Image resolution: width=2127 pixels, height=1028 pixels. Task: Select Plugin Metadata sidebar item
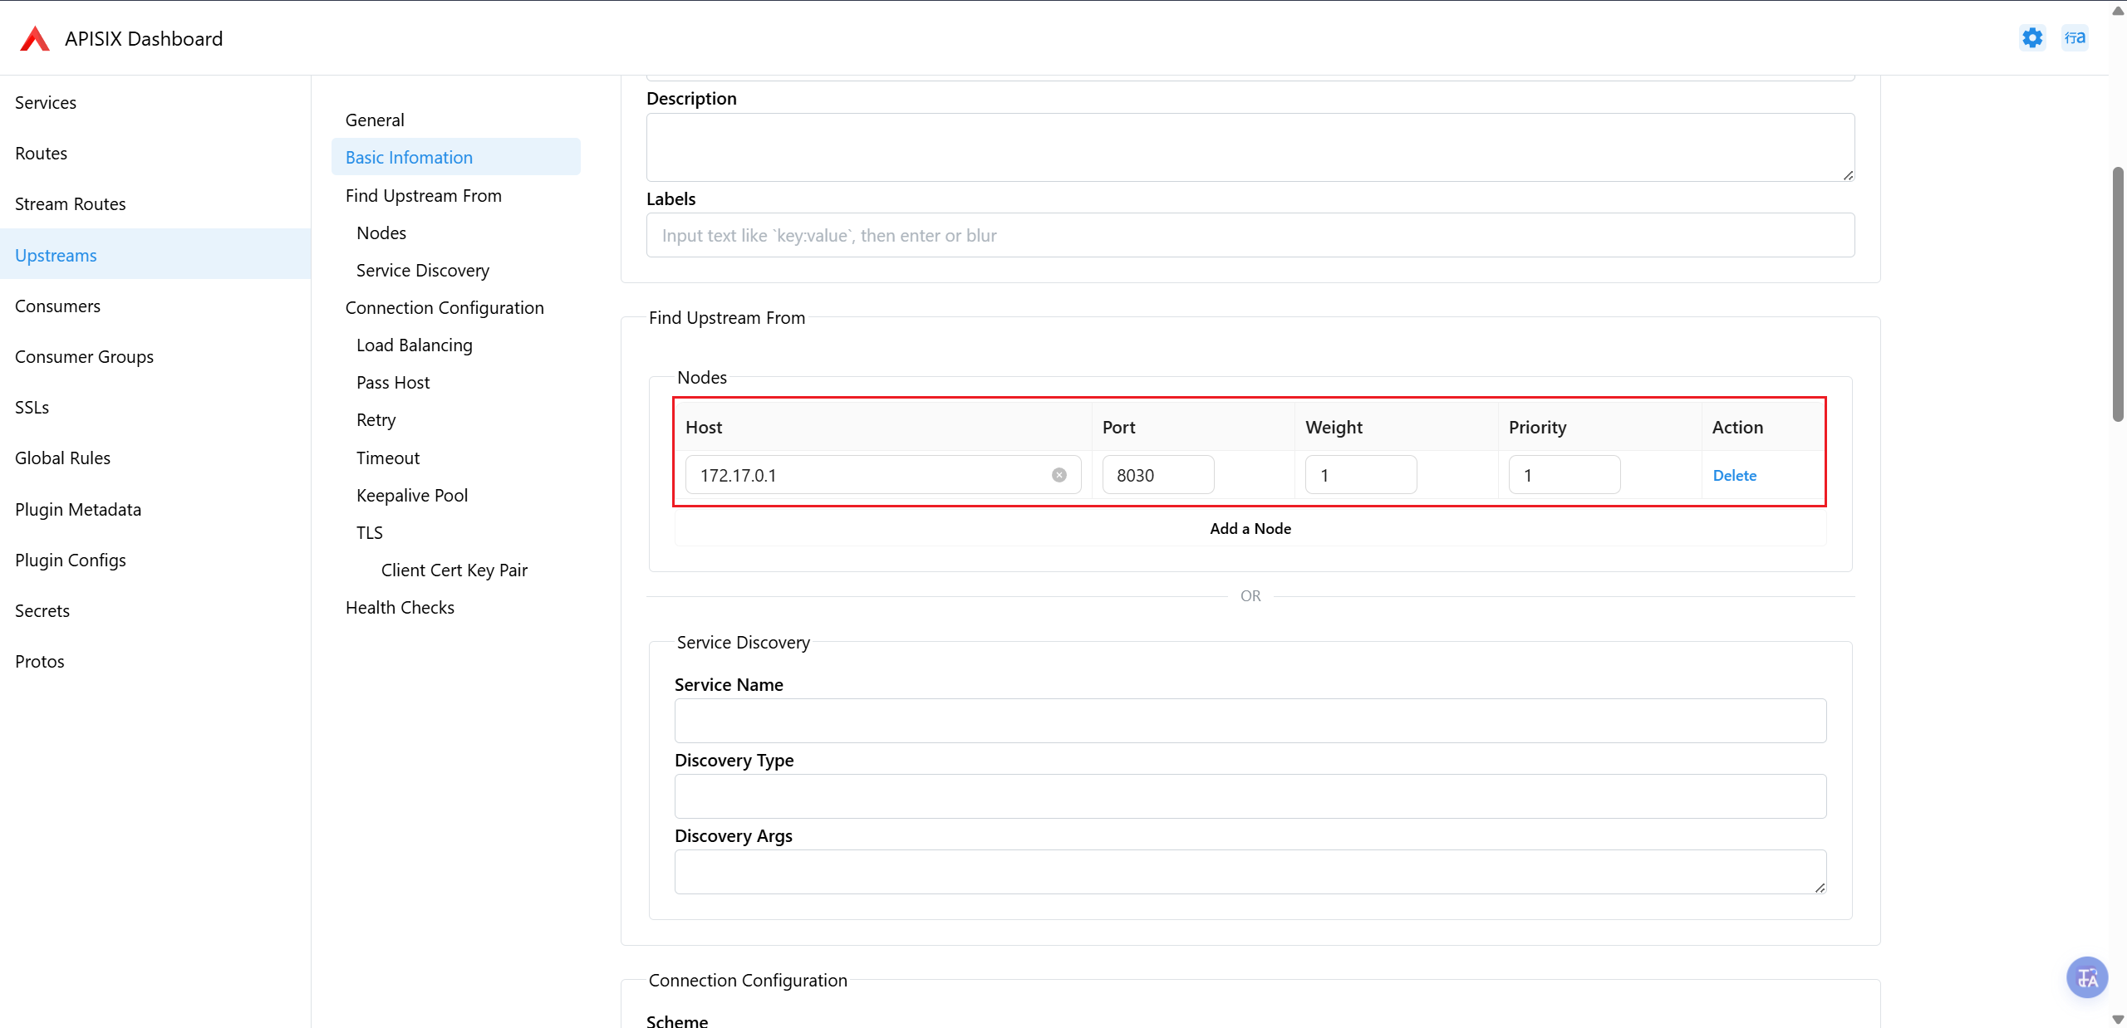(x=78, y=510)
